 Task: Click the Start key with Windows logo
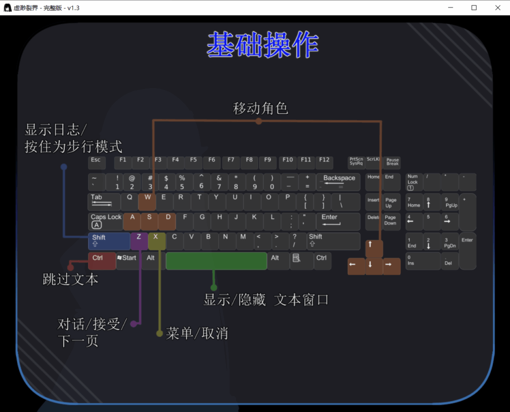click(128, 261)
